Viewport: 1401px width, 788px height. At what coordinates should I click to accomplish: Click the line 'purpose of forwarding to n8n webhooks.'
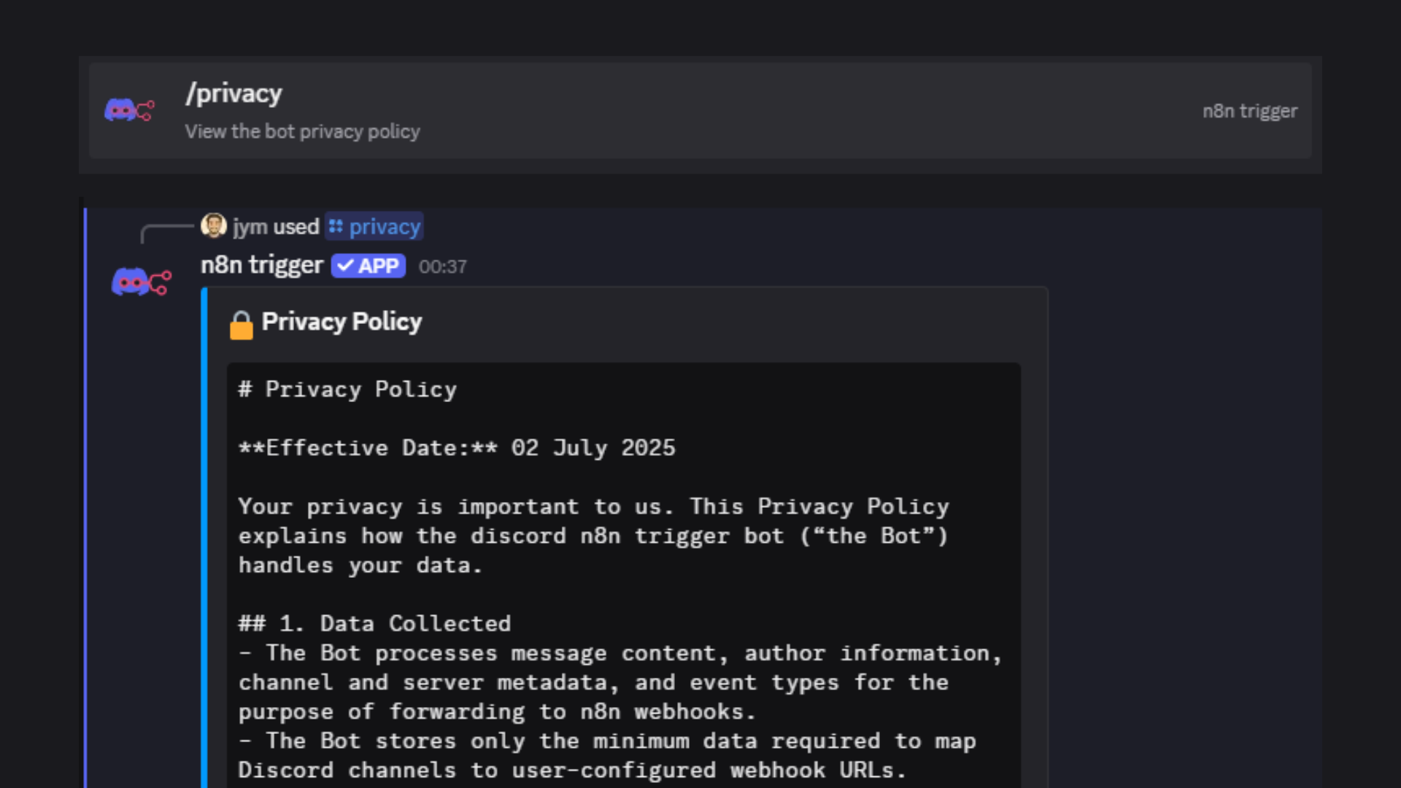coord(497,711)
